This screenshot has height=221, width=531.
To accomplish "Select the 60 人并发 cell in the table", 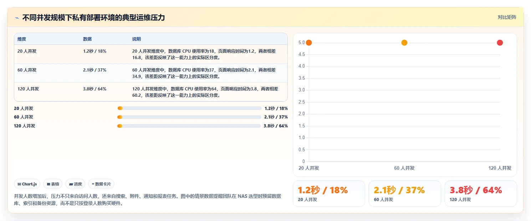I will tap(27, 70).
